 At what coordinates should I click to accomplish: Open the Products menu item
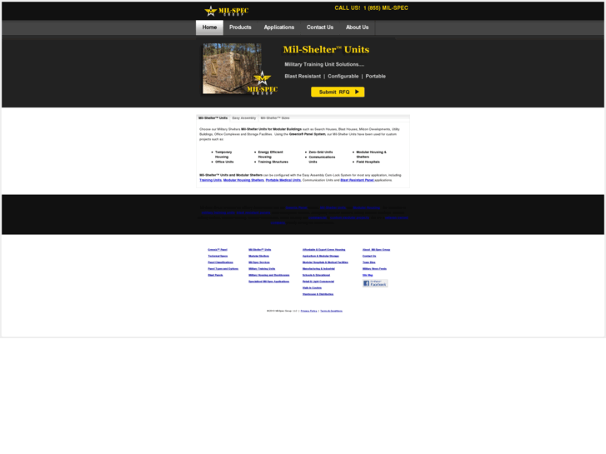click(x=240, y=27)
